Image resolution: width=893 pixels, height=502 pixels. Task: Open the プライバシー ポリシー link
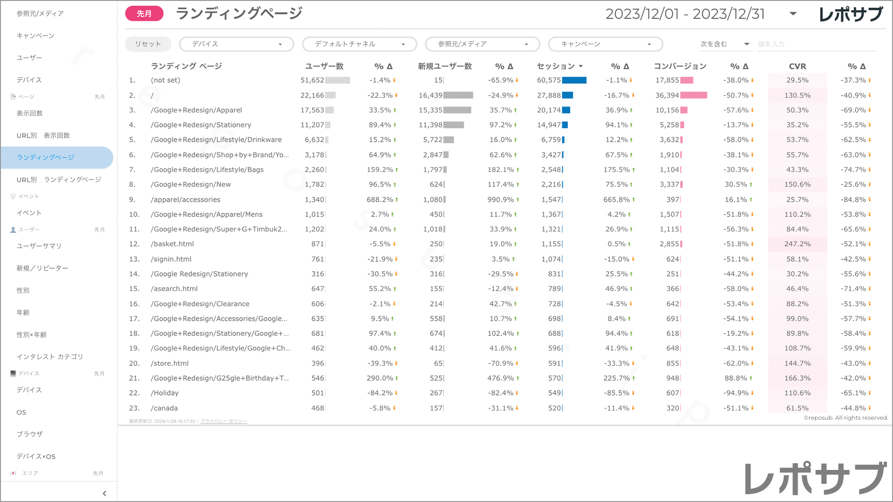224,421
